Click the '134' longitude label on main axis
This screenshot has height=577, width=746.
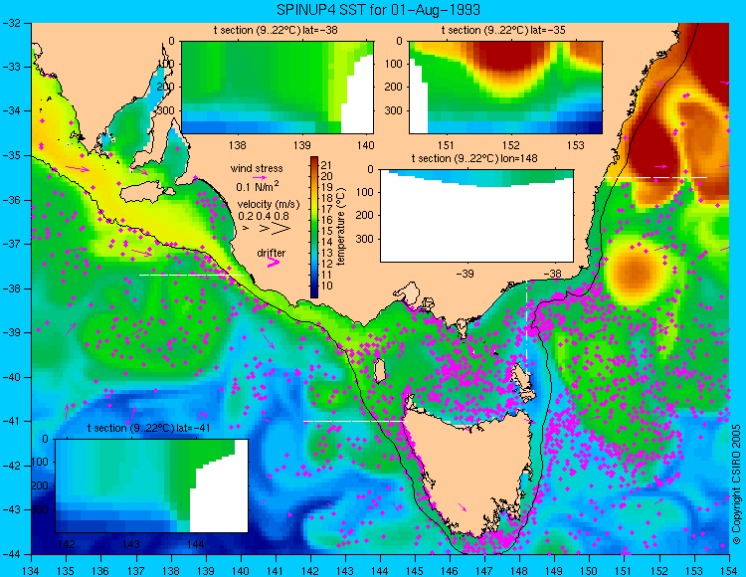tap(31, 571)
